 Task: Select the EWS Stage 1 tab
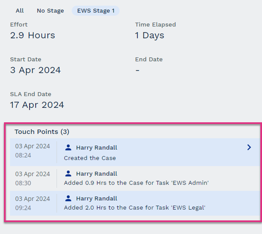point(96,11)
